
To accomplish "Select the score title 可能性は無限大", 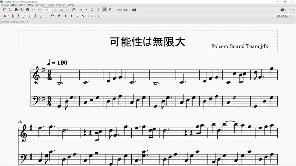I will coord(147,41).
